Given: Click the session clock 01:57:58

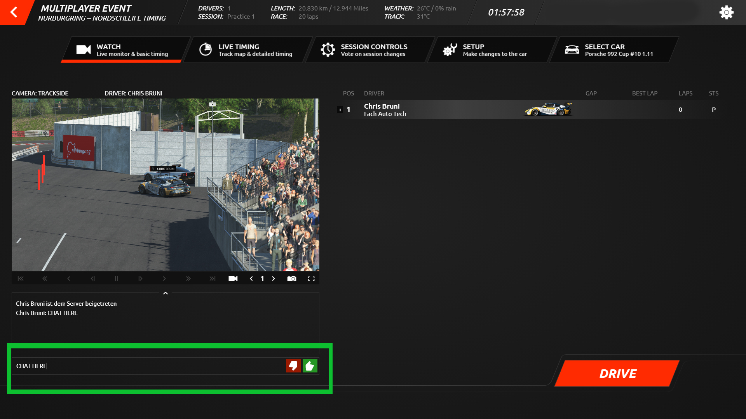Looking at the screenshot, I should [506, 12].
